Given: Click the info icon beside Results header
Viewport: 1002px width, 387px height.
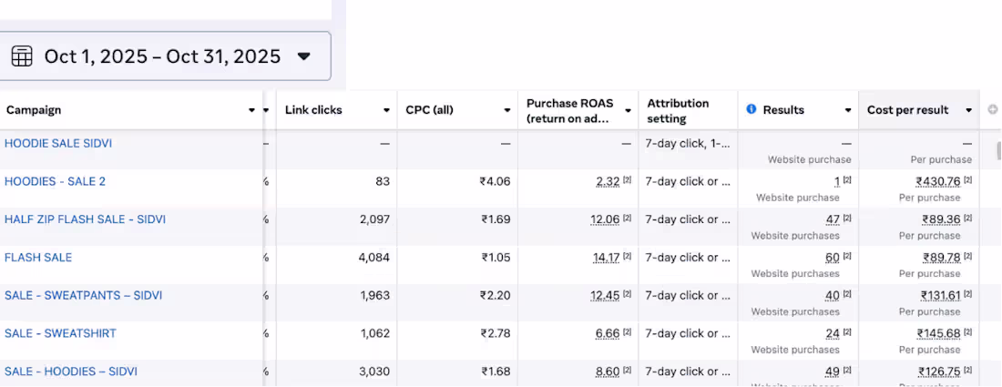Looking at the screenshot, I should point(751,109).
